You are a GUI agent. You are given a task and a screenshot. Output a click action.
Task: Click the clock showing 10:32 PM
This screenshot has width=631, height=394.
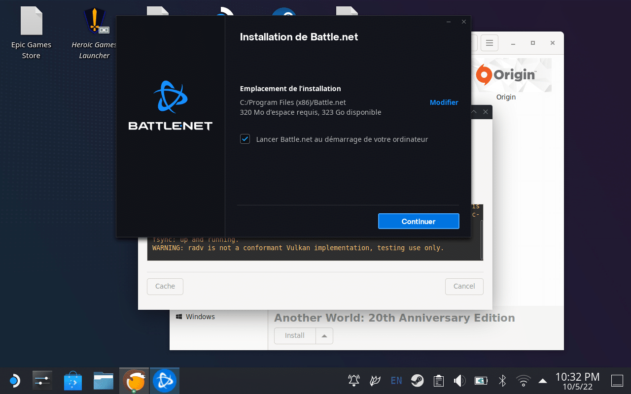577,380
